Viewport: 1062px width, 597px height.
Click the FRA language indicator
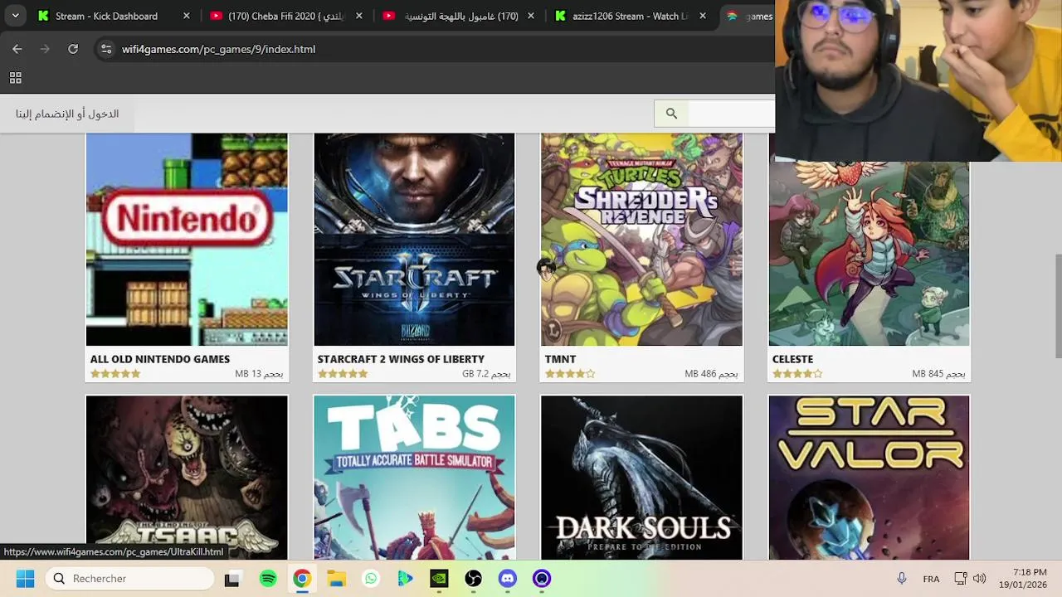pos(931,579)
